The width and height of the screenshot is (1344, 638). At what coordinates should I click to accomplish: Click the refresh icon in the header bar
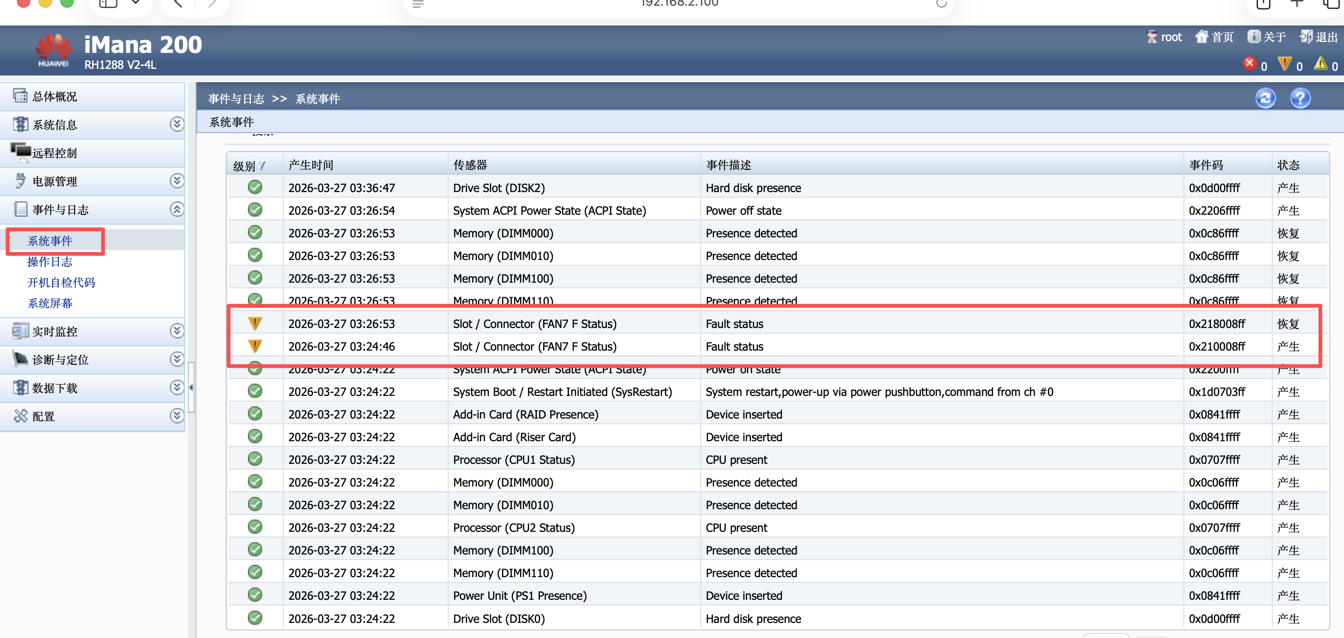tap(1265, 98)
